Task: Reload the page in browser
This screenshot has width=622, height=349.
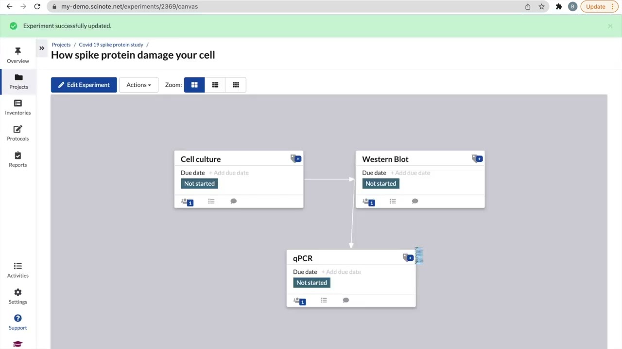Action: [x=37, y=7]
